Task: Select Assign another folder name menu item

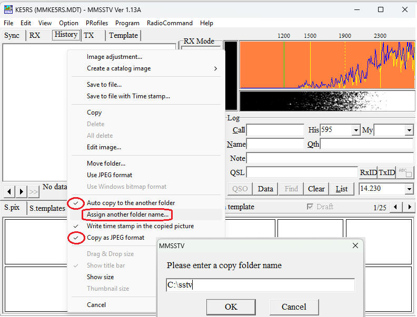Action: [x=127, y=214]
